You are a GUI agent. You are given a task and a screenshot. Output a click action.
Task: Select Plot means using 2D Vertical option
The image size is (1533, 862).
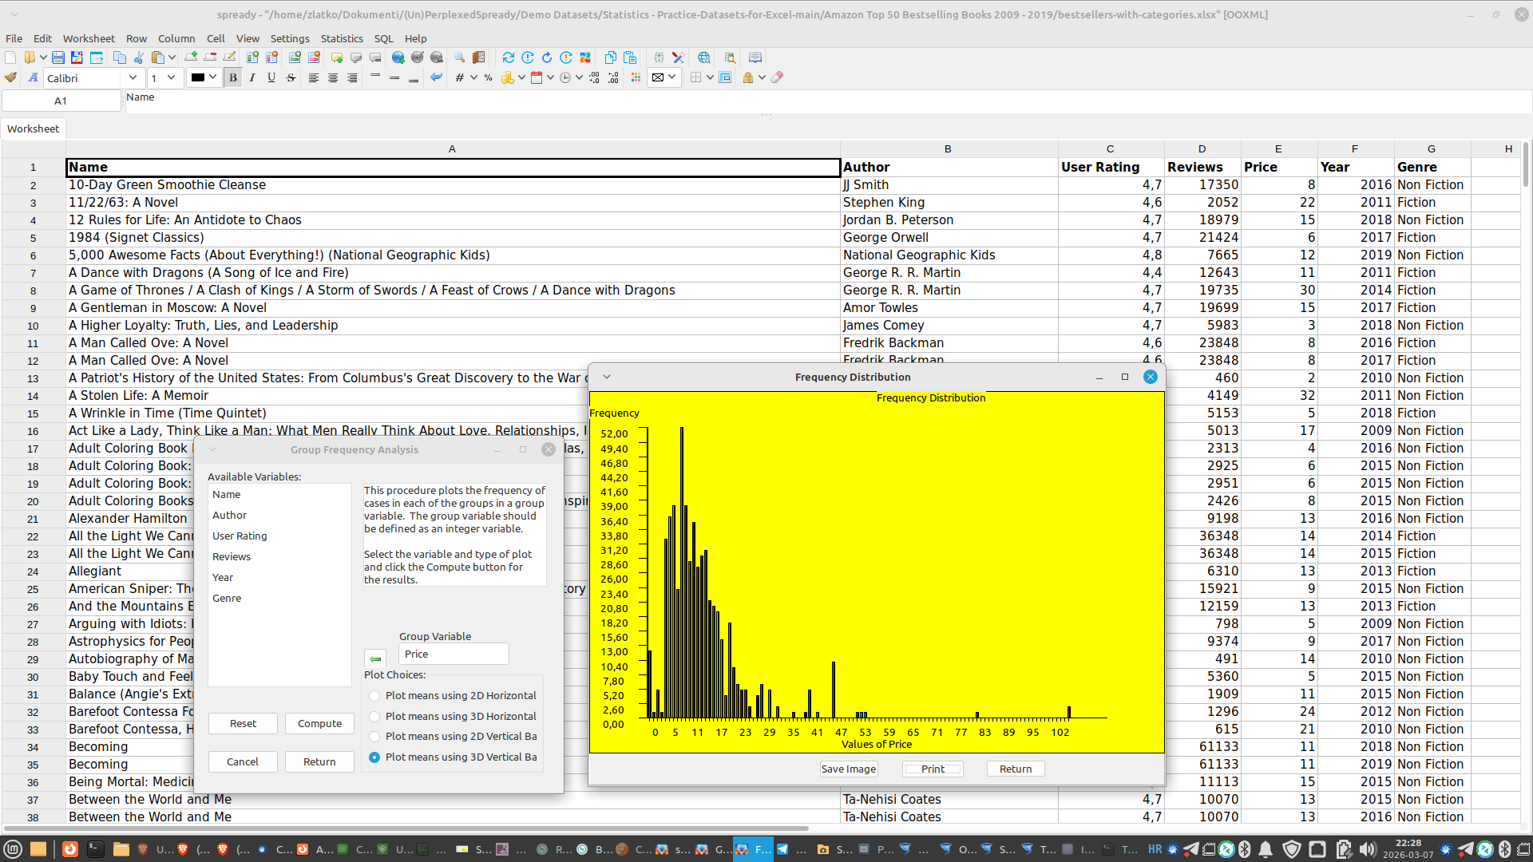pos(374,737)
